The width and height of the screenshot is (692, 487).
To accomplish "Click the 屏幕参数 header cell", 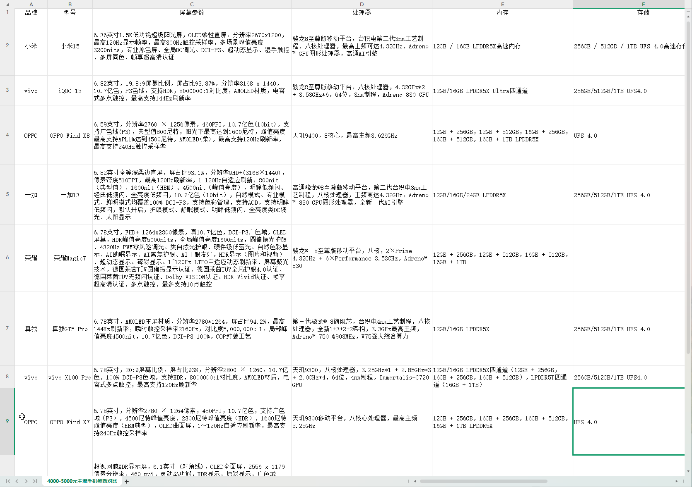I will click(x=192, y=12).
